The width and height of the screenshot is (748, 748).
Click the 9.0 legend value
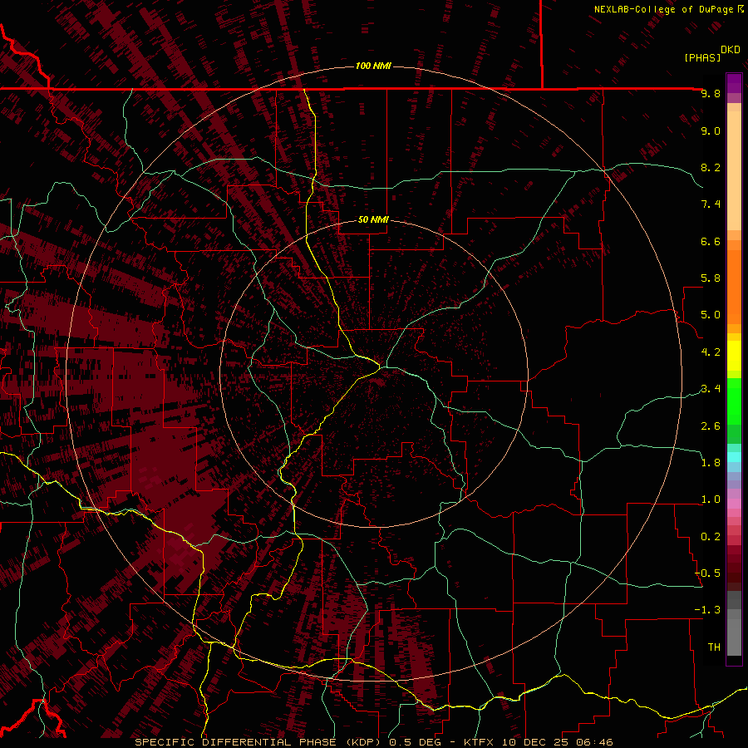coord(711,130)
